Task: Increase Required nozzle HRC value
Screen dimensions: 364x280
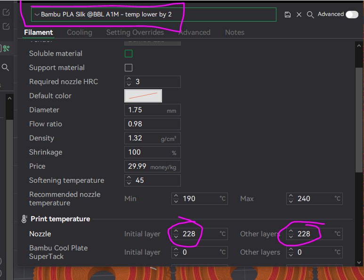Action: pos(129,79)
